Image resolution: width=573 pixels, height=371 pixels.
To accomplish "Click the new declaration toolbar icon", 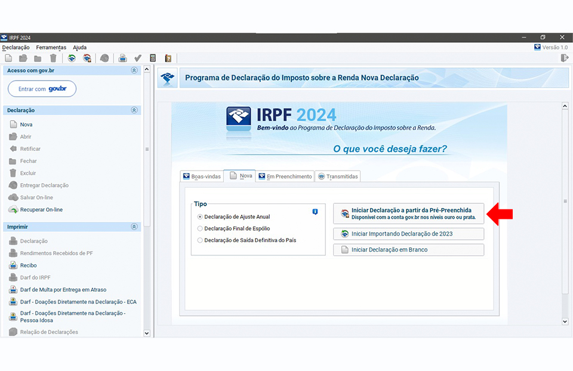I will pyautogui.click(x=9, y=58).
